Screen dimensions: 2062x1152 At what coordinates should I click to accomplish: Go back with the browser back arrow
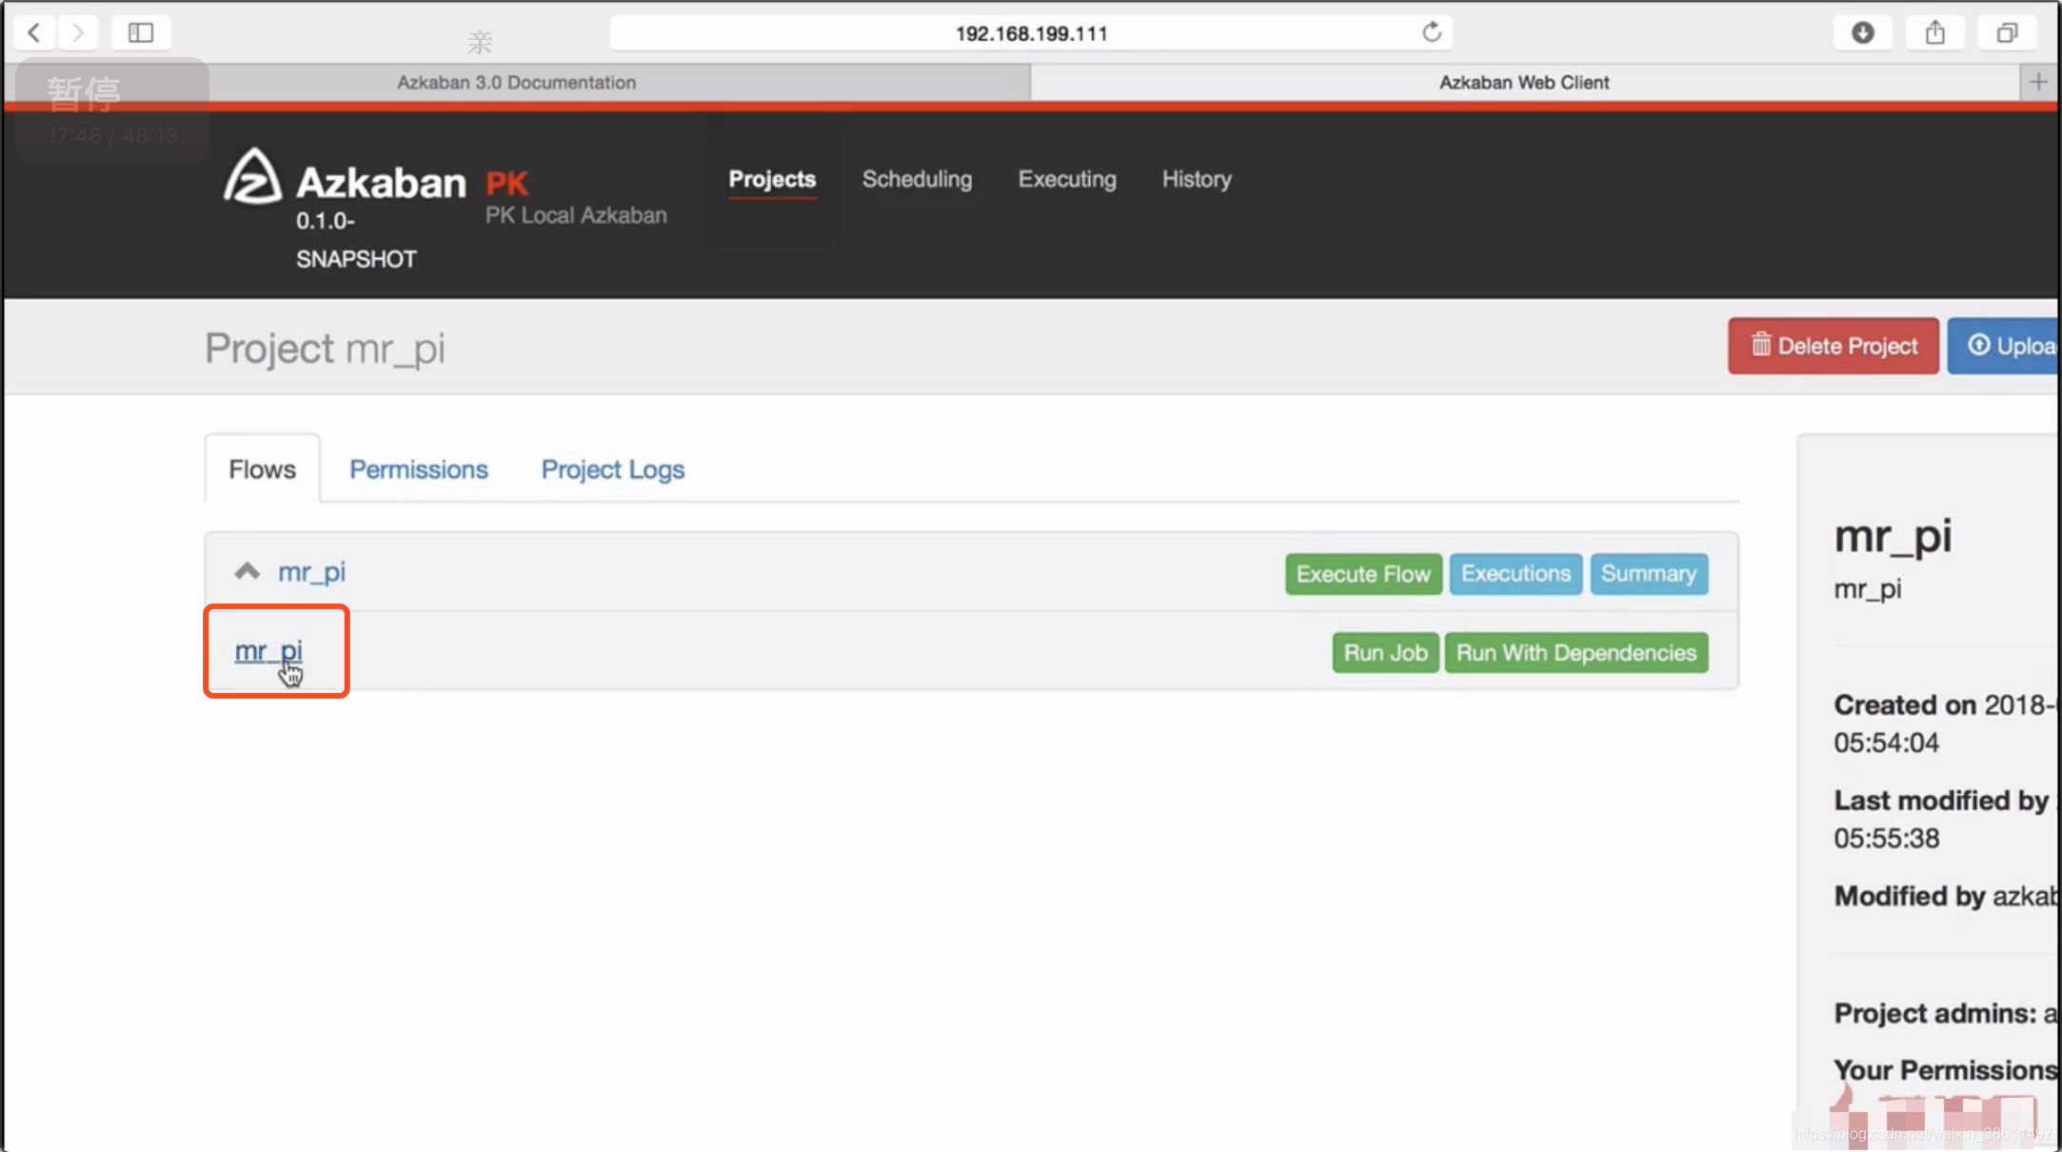(x=34, y=32)
